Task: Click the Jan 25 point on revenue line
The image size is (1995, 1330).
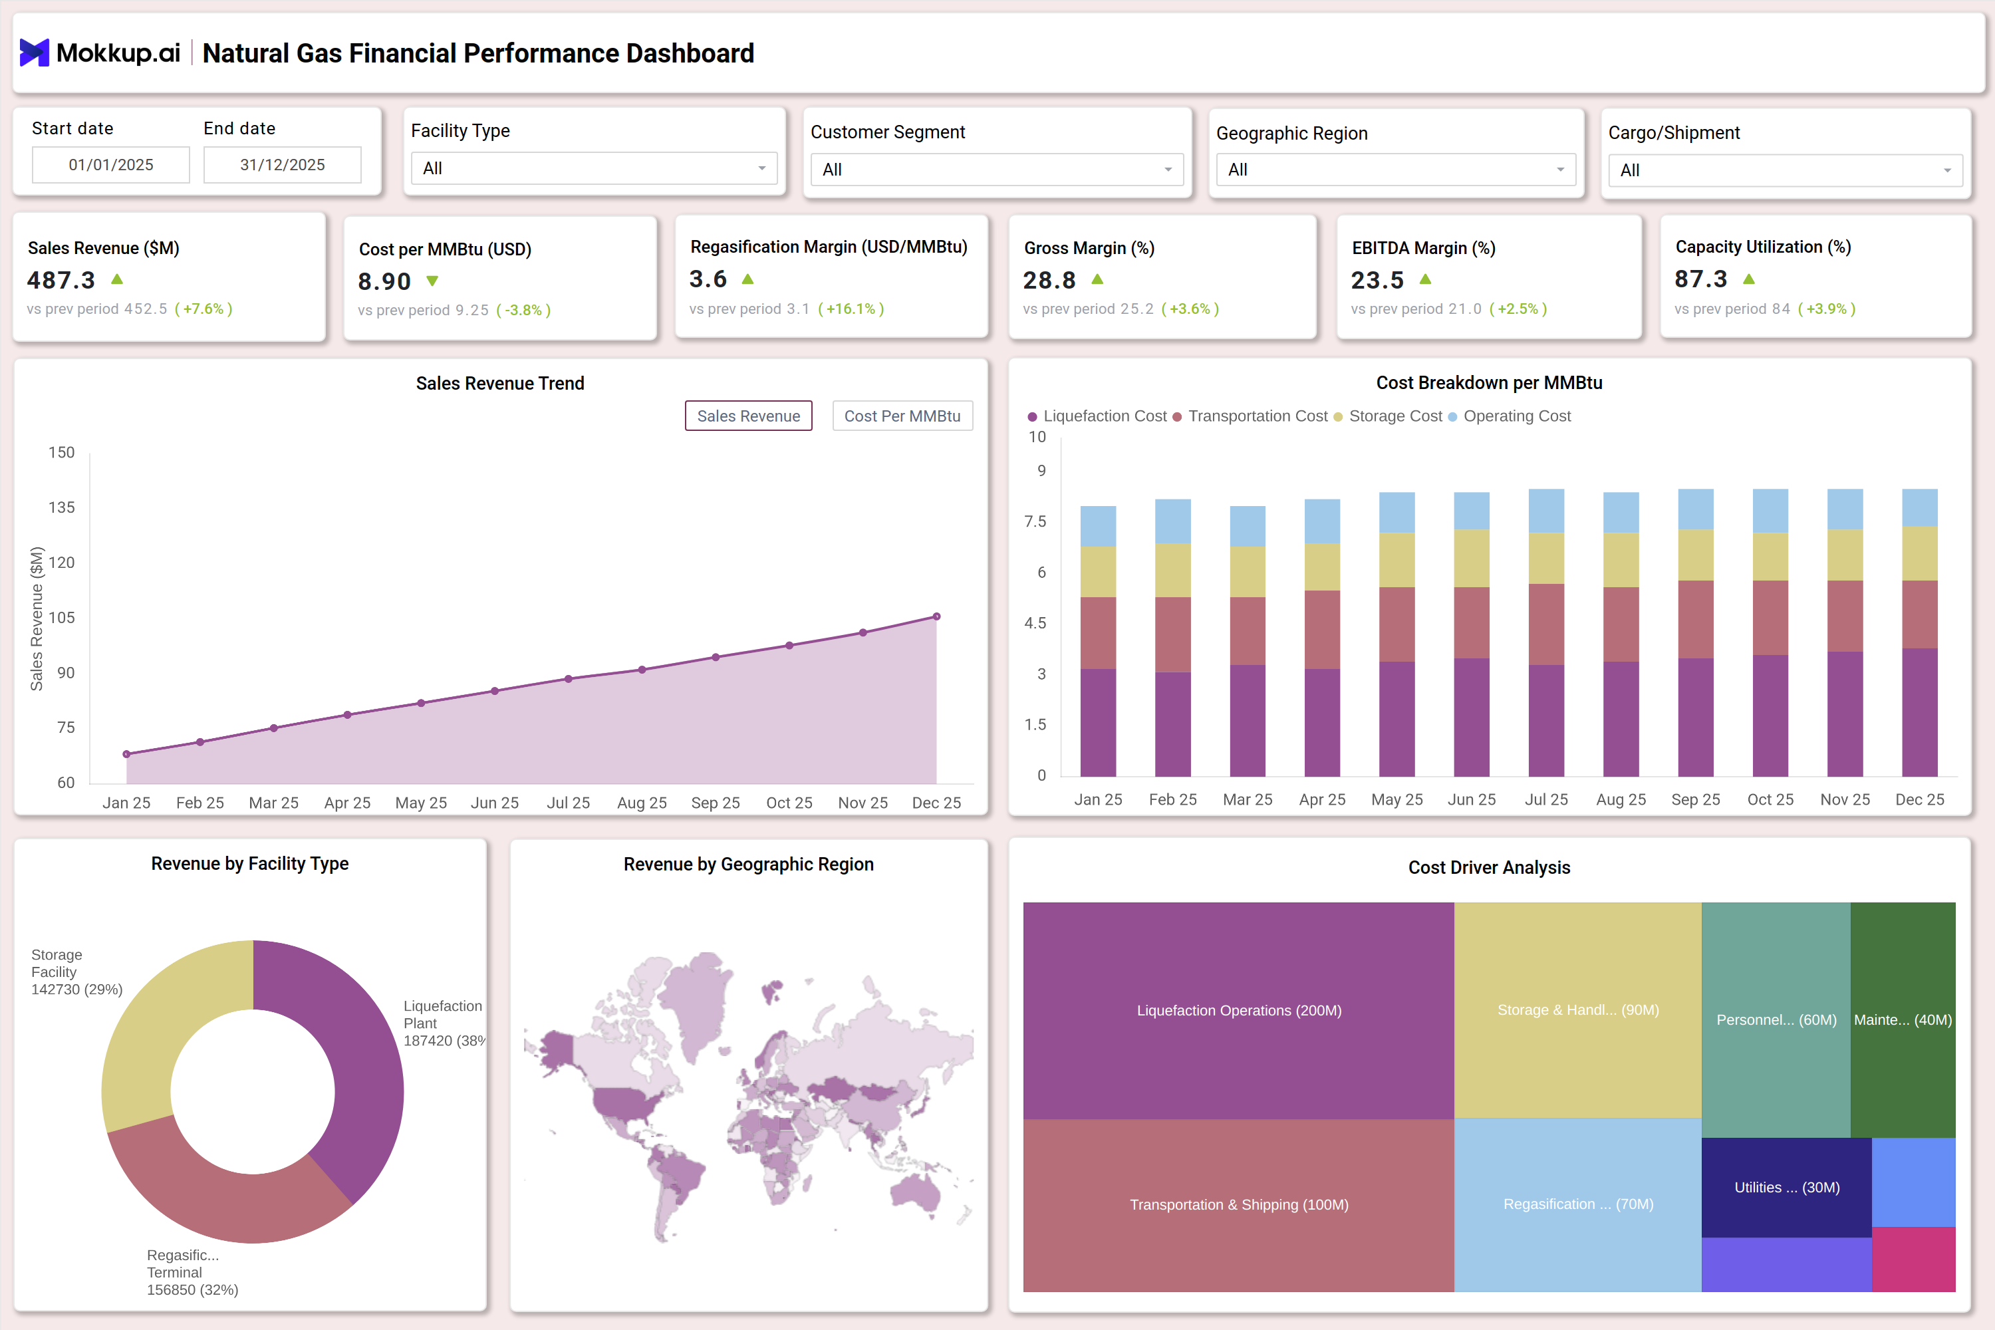Action: 126,754
